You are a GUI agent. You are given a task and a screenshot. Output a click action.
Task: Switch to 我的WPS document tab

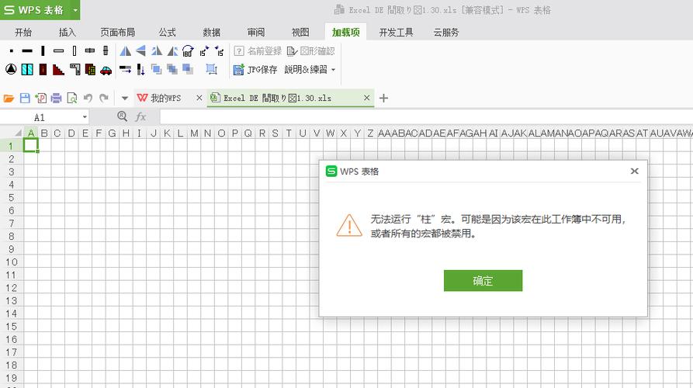click(x=165, y=98)
